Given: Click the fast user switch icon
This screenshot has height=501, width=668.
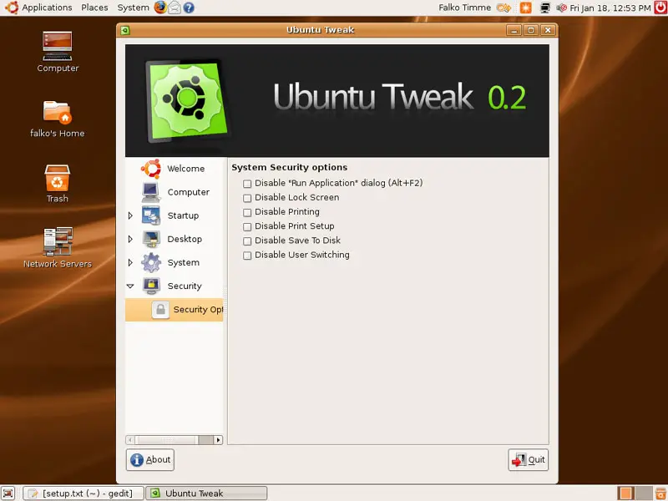Looking at the screenshot, I should tap(504, 8).
